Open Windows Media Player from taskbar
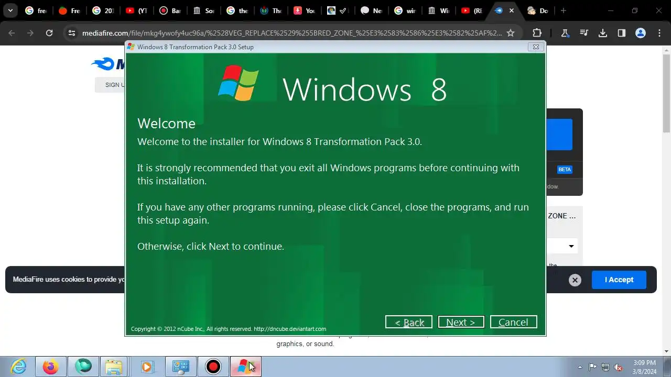This screenshot has height=377, width=671. [x=147, y=367]
